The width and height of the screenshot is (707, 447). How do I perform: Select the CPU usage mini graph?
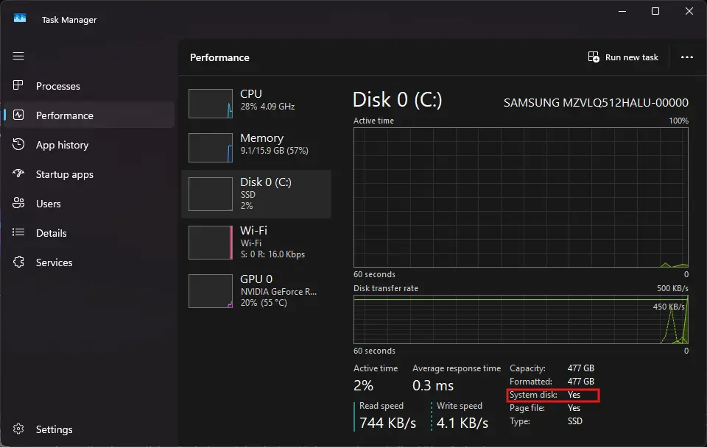click(x=211, y=104)
